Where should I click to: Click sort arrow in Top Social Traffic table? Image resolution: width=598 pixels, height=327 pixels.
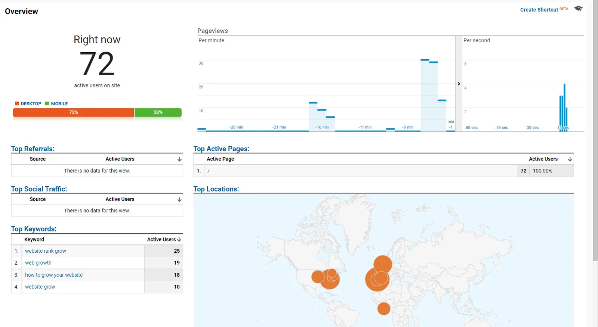coord(179,200)
